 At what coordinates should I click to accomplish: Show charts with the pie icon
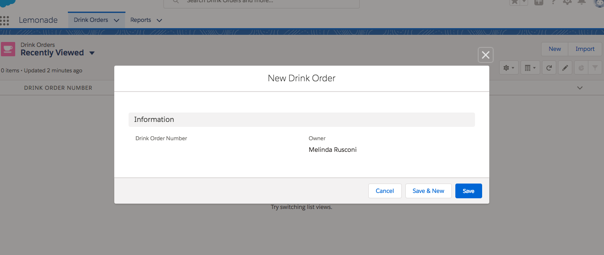(581, 68)
